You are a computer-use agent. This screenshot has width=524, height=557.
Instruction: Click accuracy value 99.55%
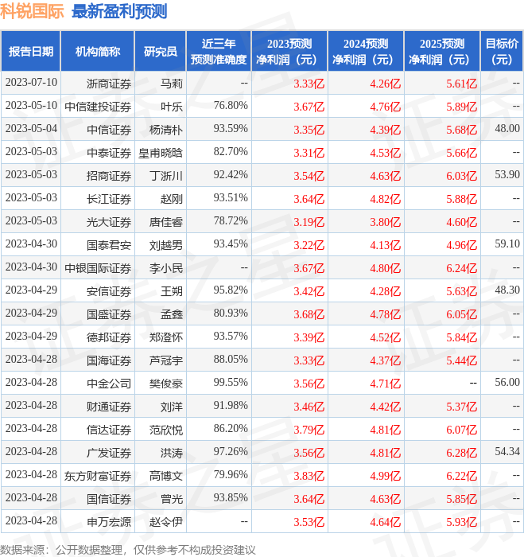(231, 383)
